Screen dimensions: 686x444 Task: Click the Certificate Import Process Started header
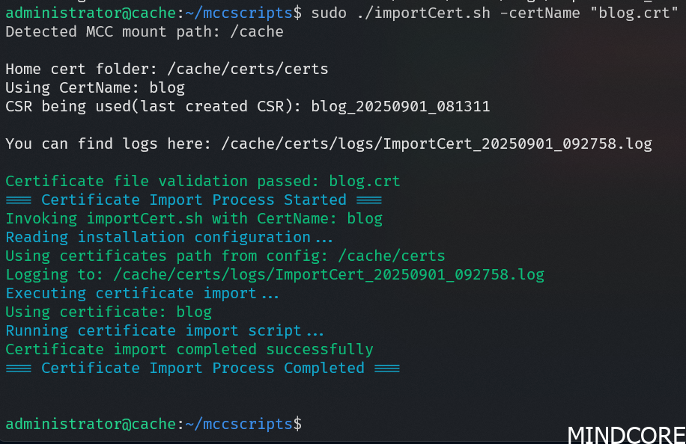[194, 200]
